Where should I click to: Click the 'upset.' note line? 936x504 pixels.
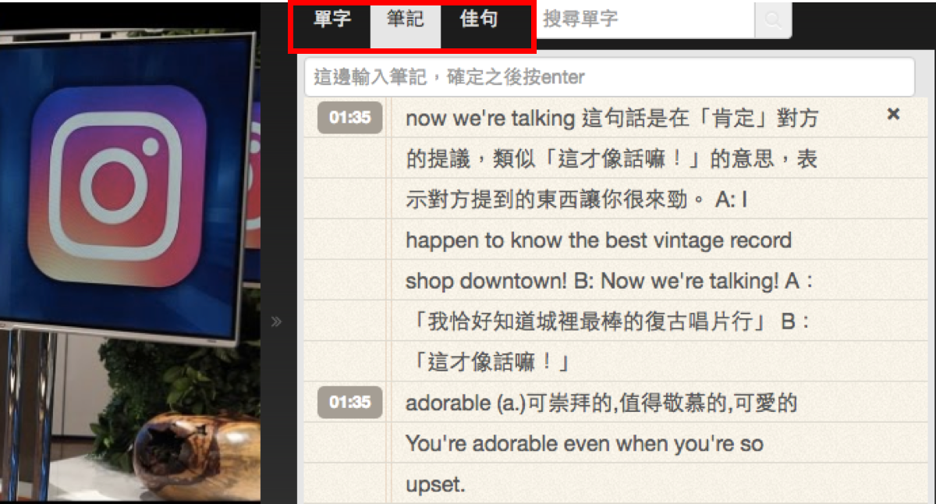[435, 485]
